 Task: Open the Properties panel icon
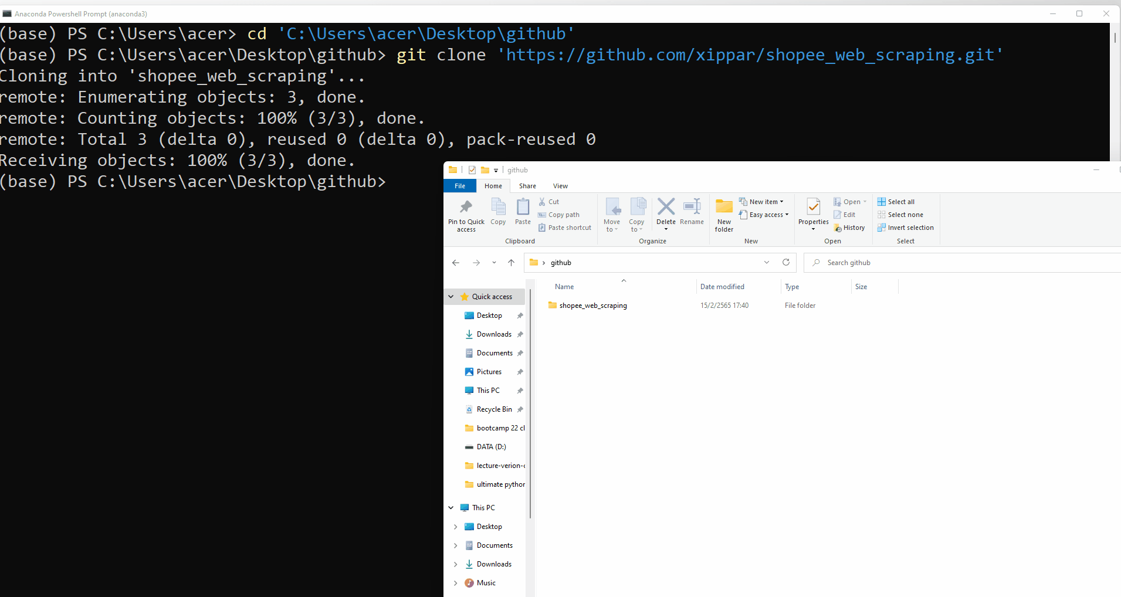point(812,212)
